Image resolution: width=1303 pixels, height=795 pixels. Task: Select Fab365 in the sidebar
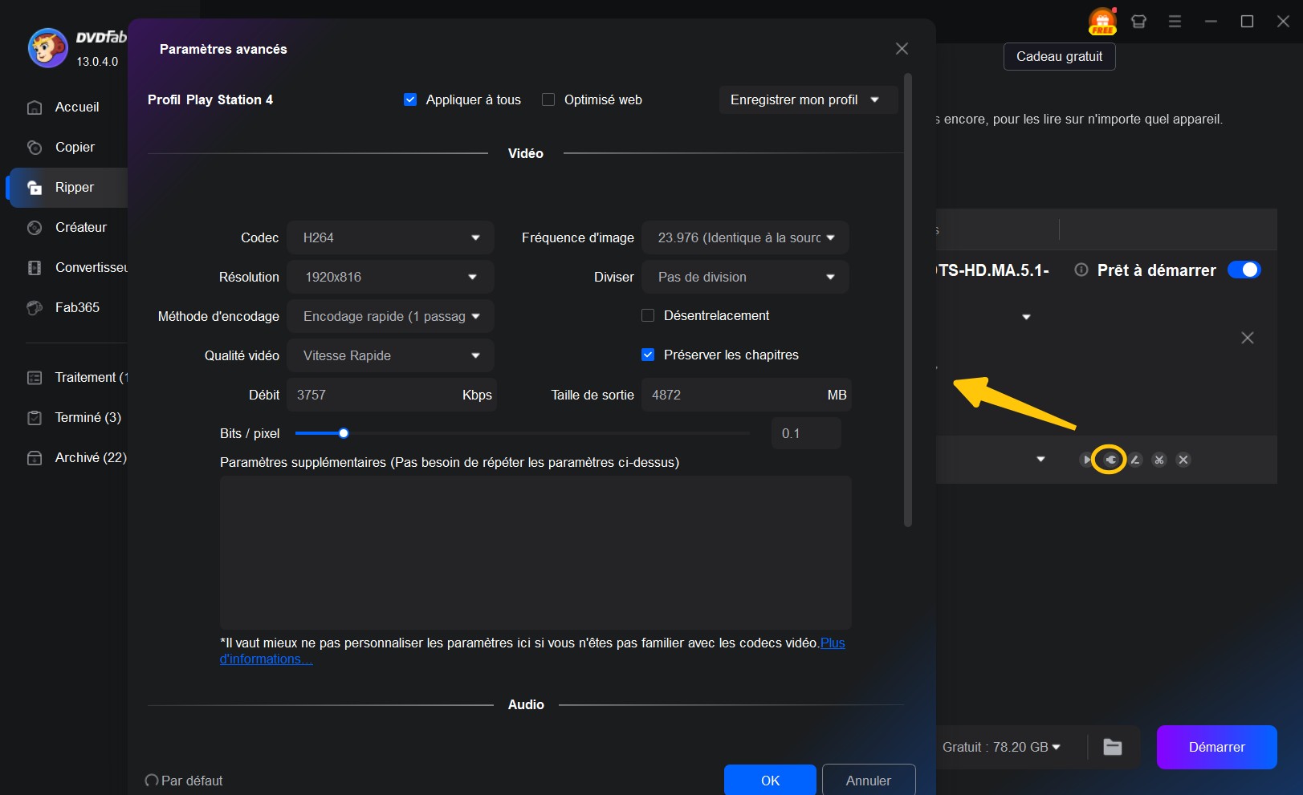coord(77,307)
